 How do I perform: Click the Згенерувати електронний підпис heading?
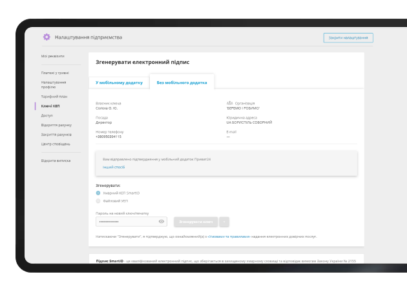pyautogui.click(x=143, y=62)
